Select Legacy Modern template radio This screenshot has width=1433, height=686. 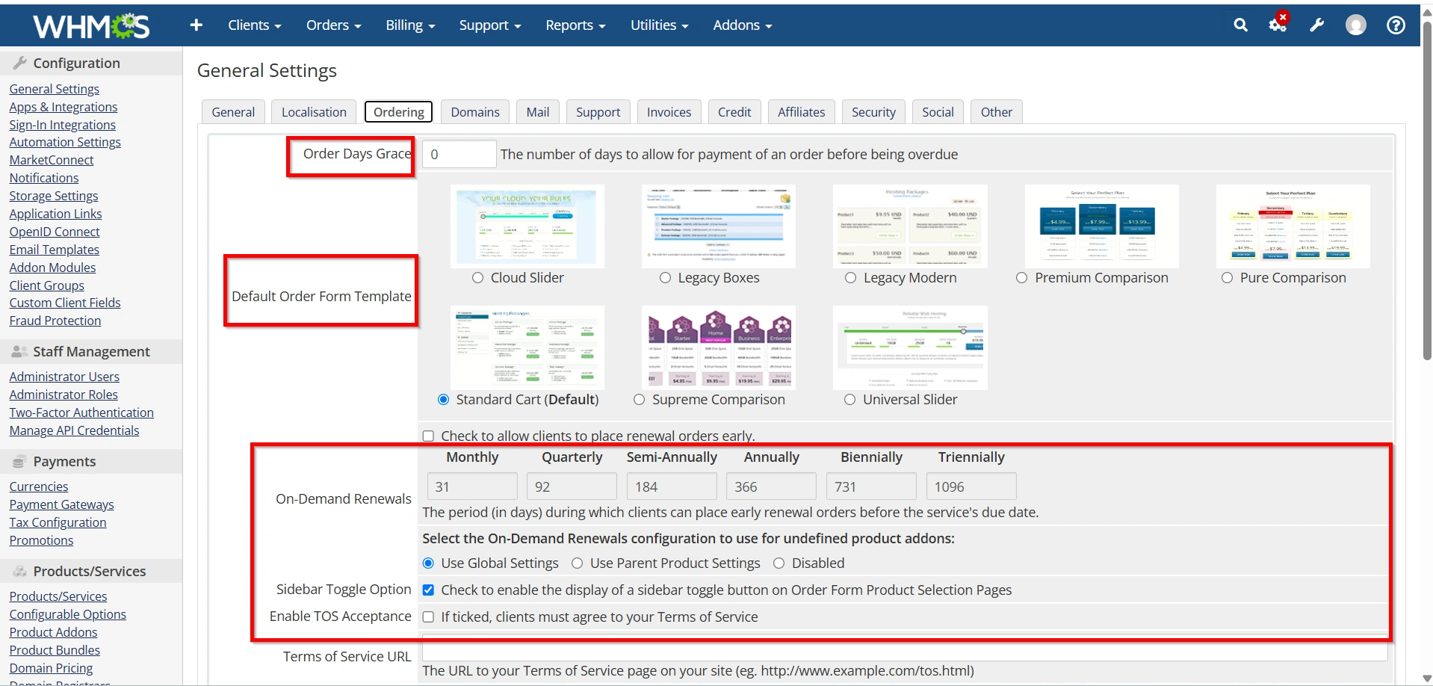tap(850, 278)
